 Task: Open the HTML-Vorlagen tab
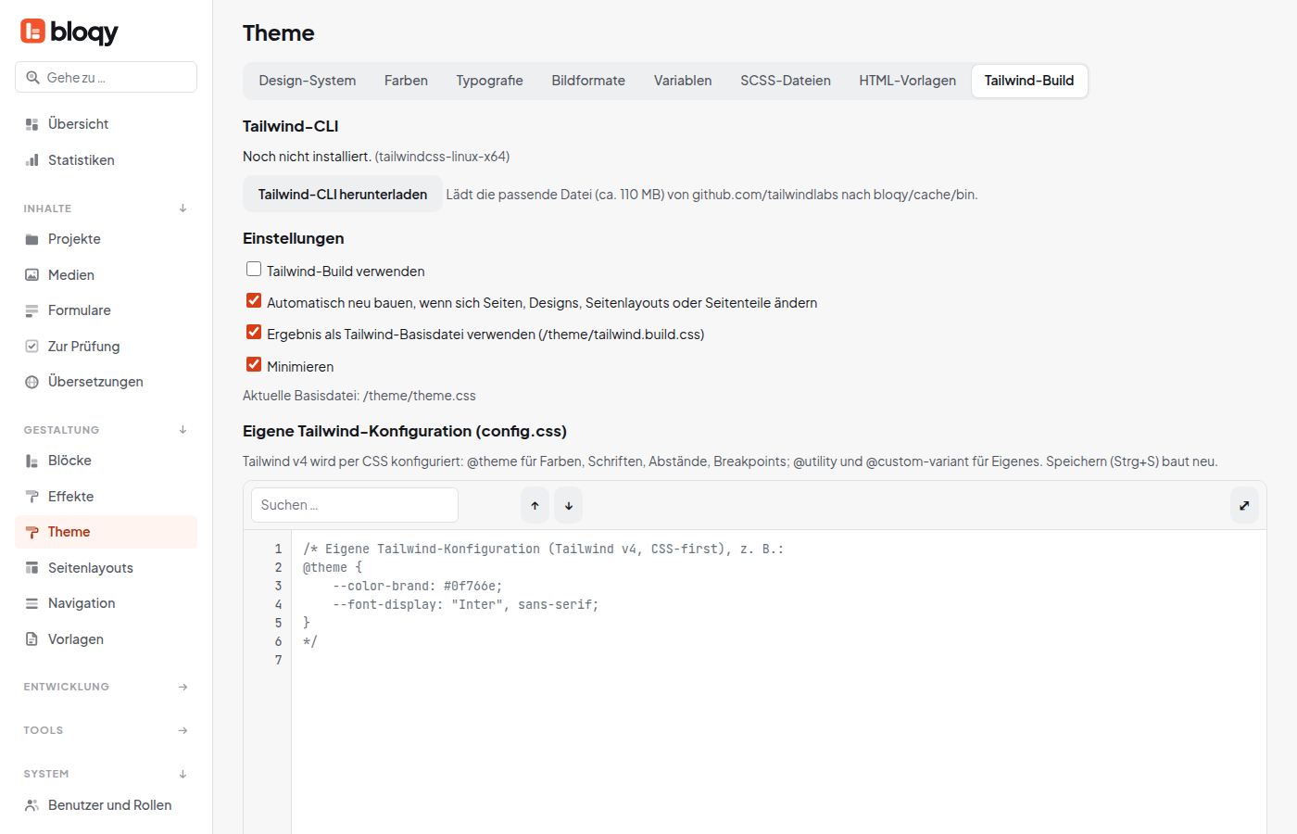pos(907,81)
